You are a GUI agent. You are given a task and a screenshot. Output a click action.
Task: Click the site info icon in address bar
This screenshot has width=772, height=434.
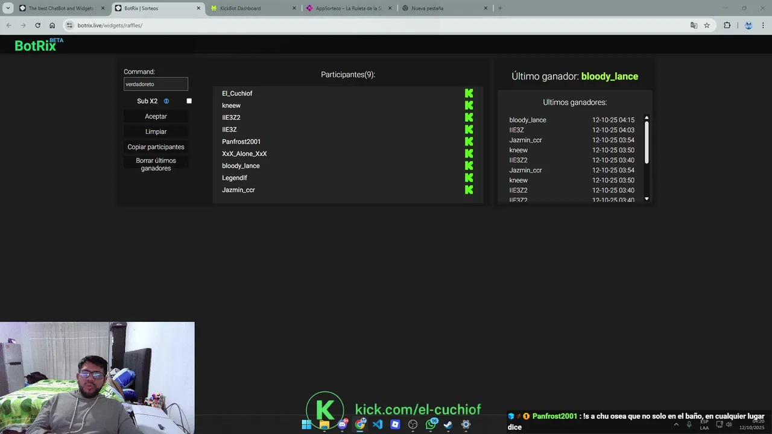(70, 25)
